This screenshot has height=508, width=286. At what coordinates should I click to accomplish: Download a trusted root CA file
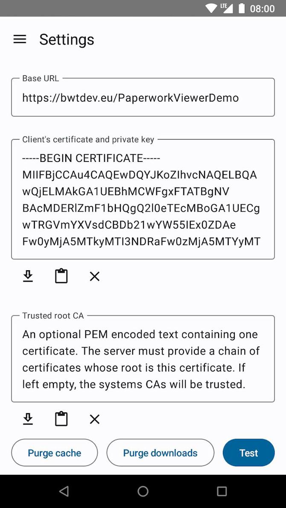pyautogui.click(x=28, y=419)
